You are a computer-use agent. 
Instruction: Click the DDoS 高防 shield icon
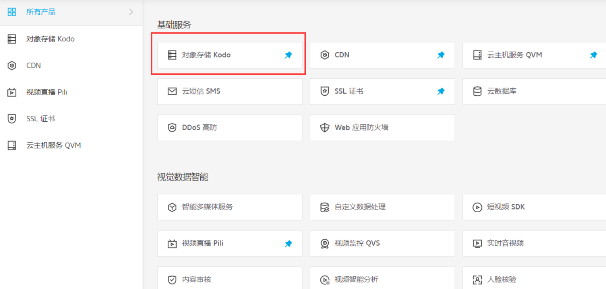(x=172, y=128)
